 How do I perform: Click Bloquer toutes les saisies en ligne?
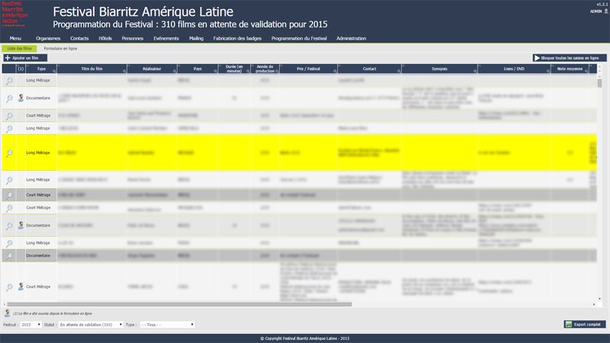[570, 58]
